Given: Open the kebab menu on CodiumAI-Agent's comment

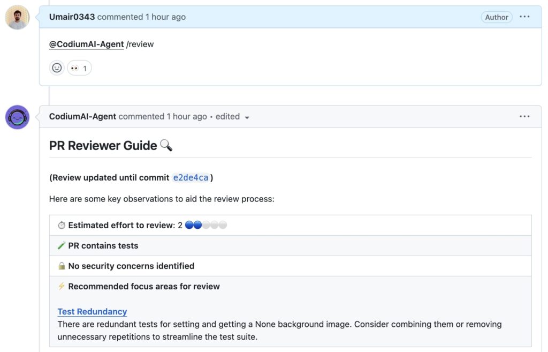Looking at the screenshot, I should 525,116.
